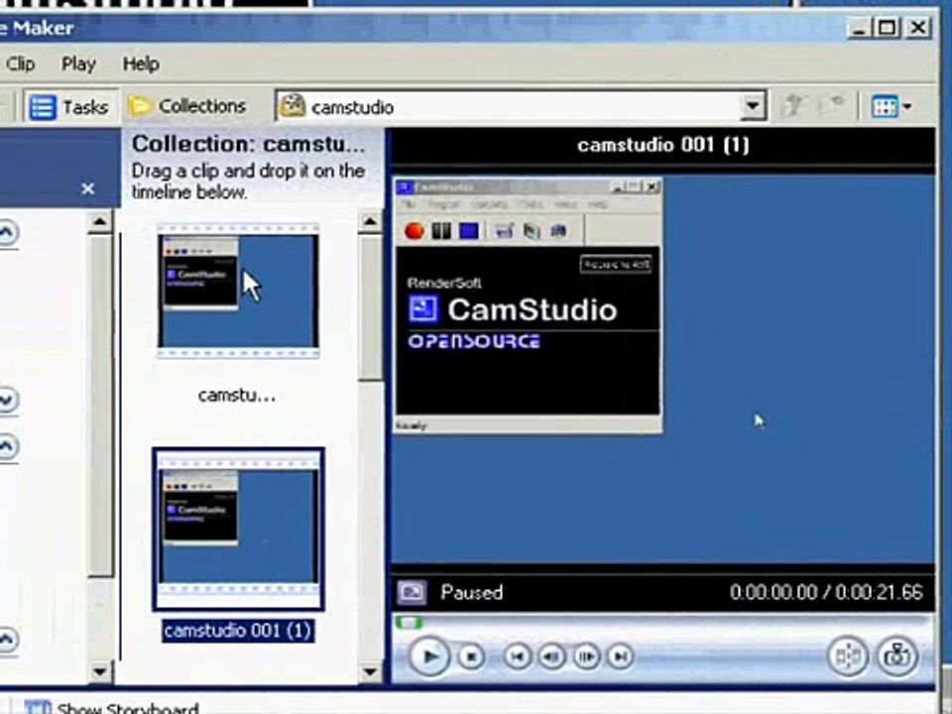Screen dimensions: 952x714
Task: Click the preview monitor seek bar
Action: pos(663,623)
